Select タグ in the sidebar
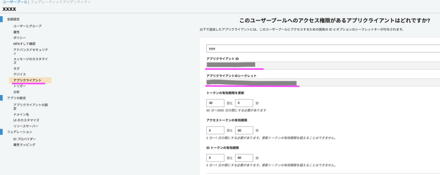 pyautogui.click(x=16, y=68)
